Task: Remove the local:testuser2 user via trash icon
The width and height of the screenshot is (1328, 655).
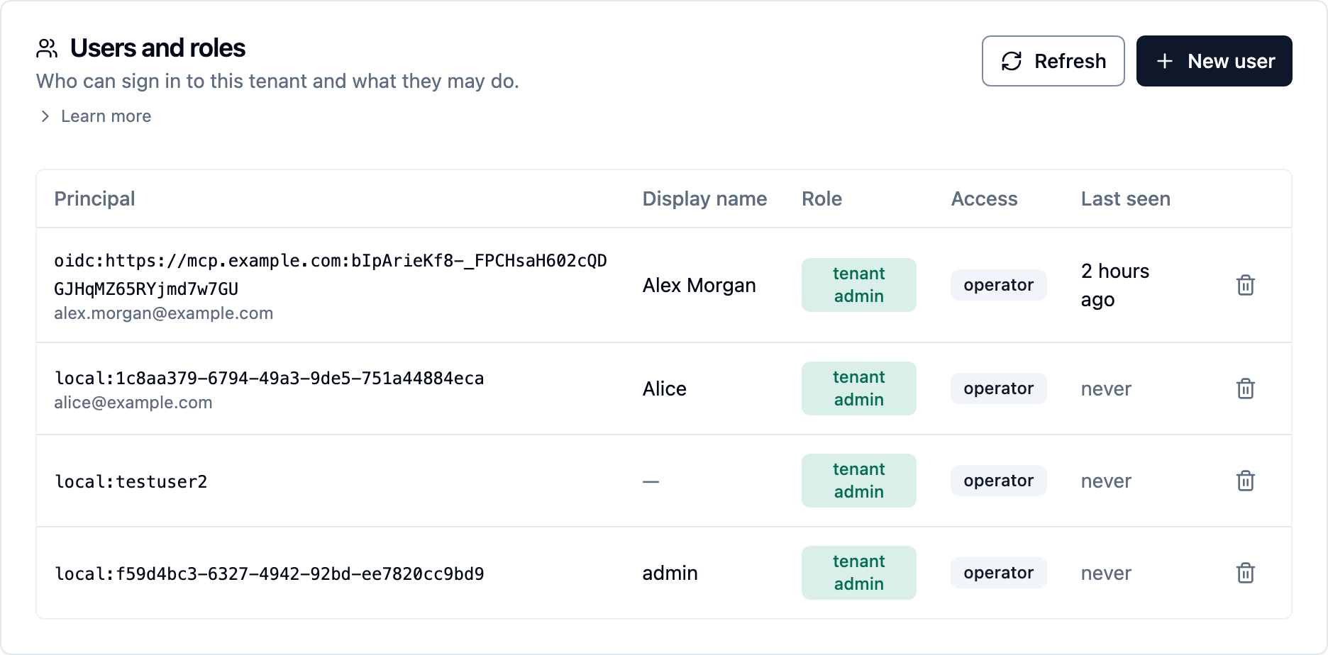Action: [1246, 481]
